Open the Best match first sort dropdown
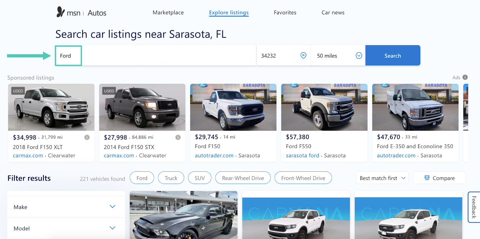Screen dimensions: 480x239 (x=382, y=178)
